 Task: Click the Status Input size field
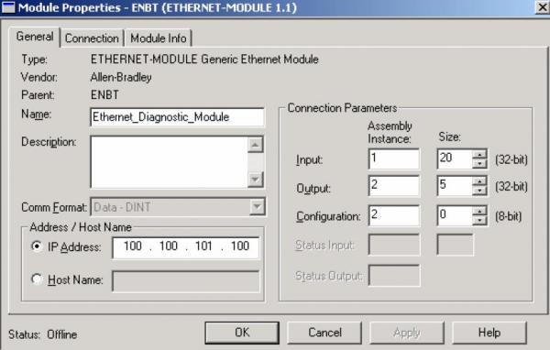tap(455, 245)
